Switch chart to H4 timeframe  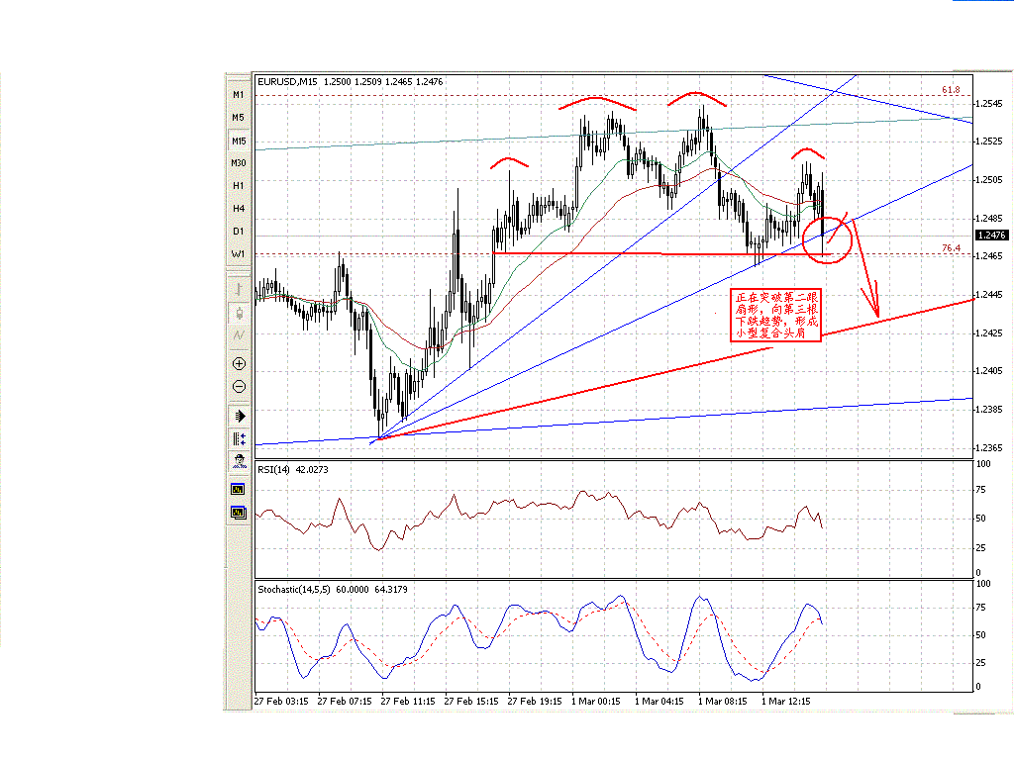coord(239,208)
